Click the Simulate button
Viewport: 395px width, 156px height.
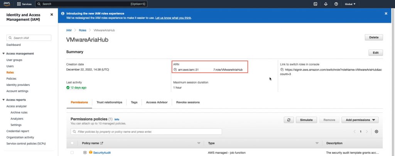tap(306, 120)
